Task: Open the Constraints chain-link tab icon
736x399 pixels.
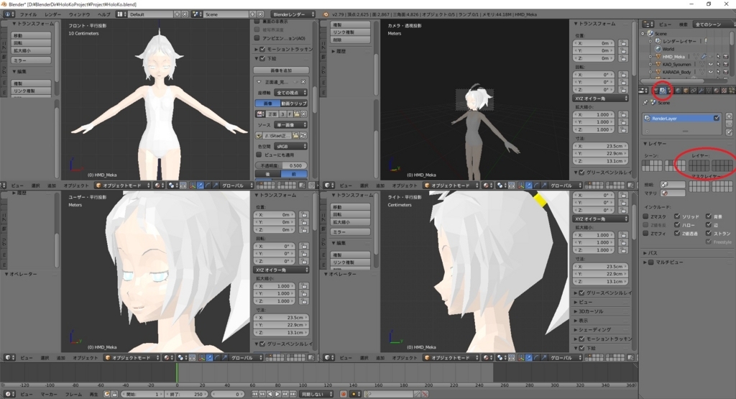Action: coord(694,91)
